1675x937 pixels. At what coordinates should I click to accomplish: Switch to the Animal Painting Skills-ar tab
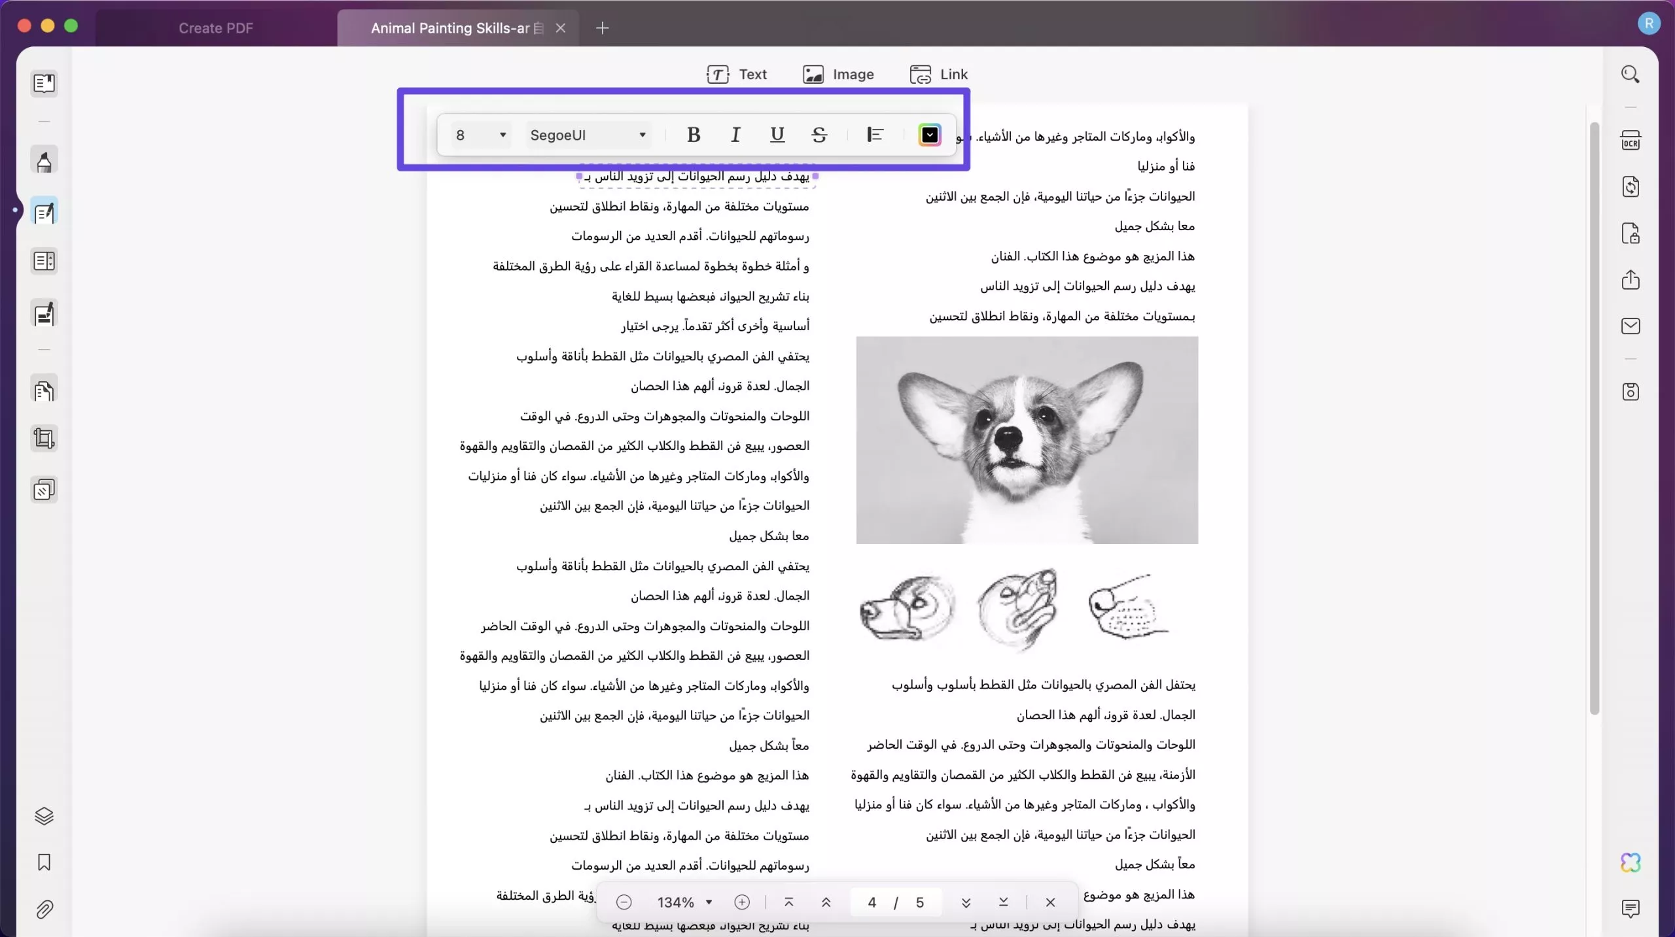(x=450, y=27)
